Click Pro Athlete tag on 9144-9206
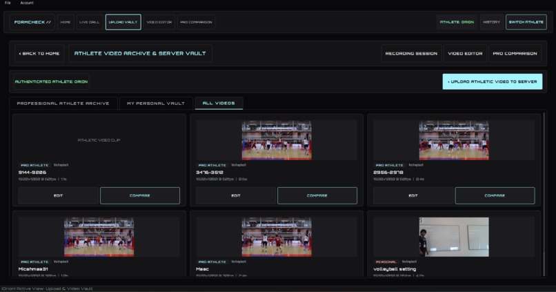 (34, 166)
